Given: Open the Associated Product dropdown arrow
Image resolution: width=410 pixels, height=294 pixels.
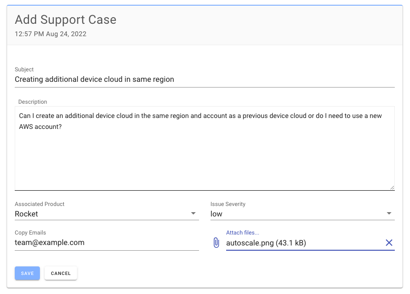Looking at the screenshot, I should 194,214.
